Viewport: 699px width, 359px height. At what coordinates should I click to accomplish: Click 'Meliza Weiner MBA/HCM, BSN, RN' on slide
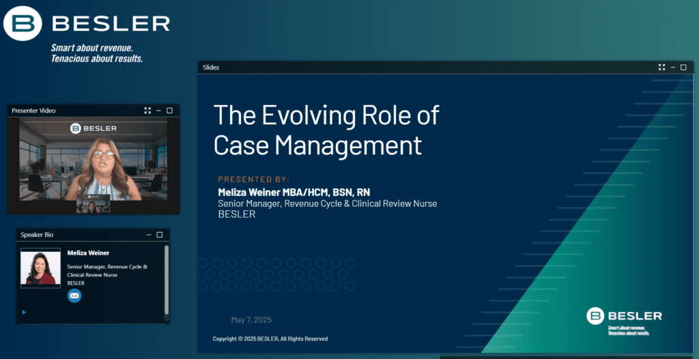(x=294, y=192)
